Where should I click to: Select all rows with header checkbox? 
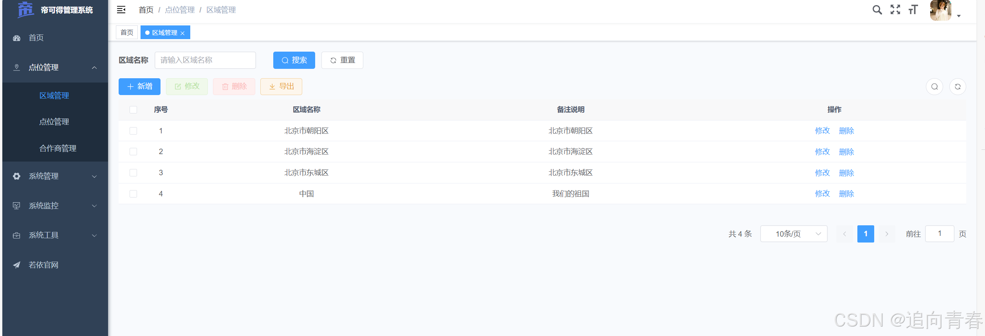click(x=133, y=110)
